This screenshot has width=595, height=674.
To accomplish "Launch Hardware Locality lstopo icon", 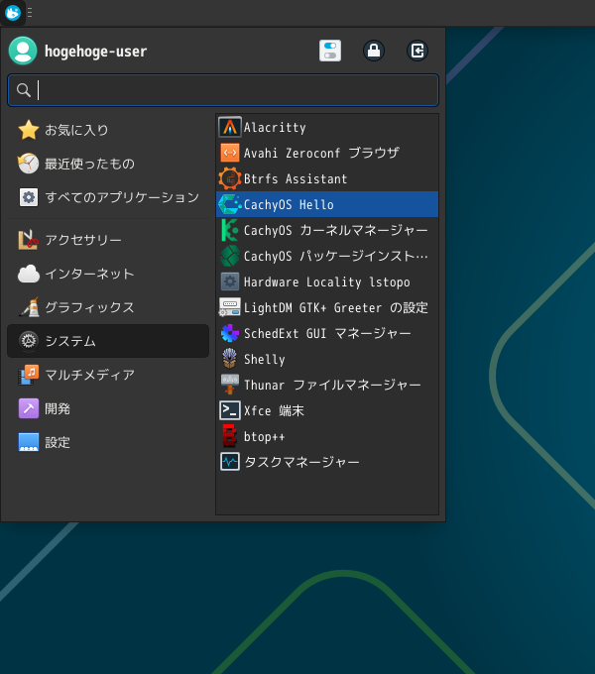I will [x=230, y=281].
